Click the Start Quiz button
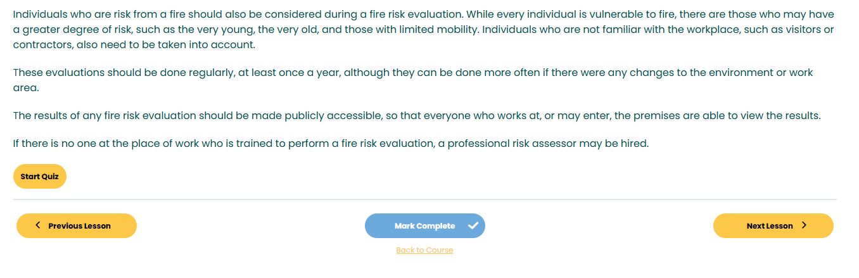 pyautogui.click(x=40, y=177)
